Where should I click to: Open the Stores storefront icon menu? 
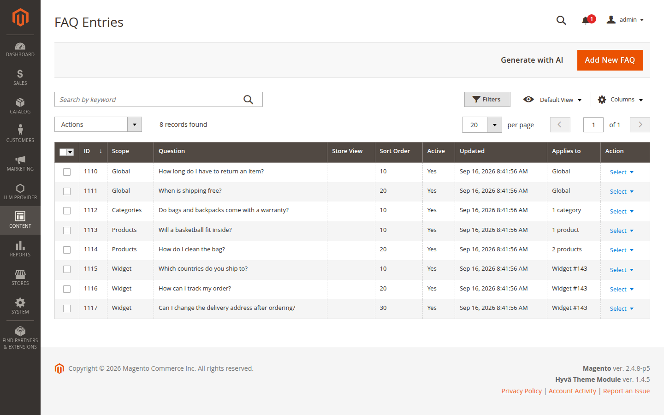[20, 274]
